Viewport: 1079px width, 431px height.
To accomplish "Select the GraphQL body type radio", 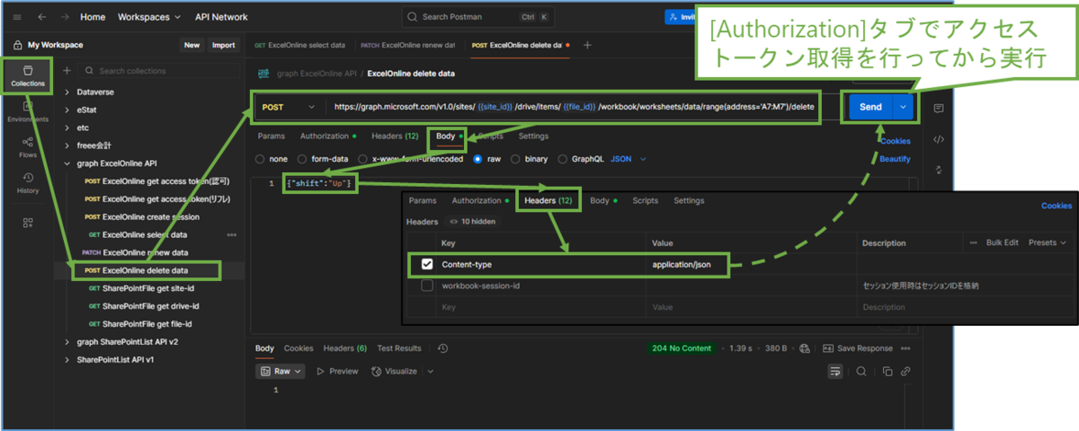I will click(x=564, y=159).
